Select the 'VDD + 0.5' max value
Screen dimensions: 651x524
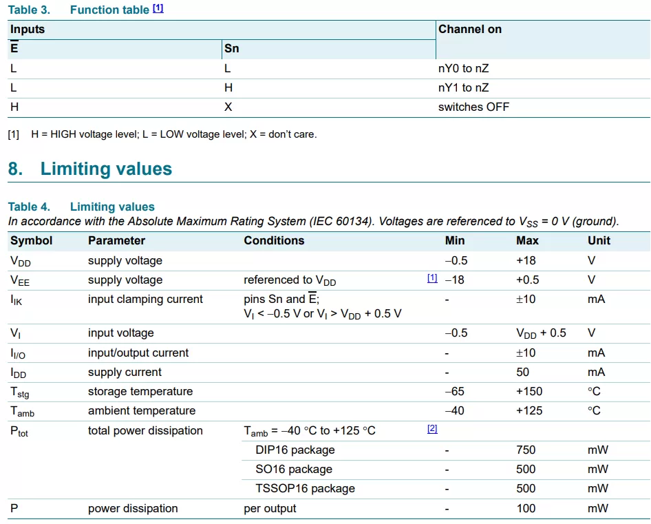pos(541,333)
